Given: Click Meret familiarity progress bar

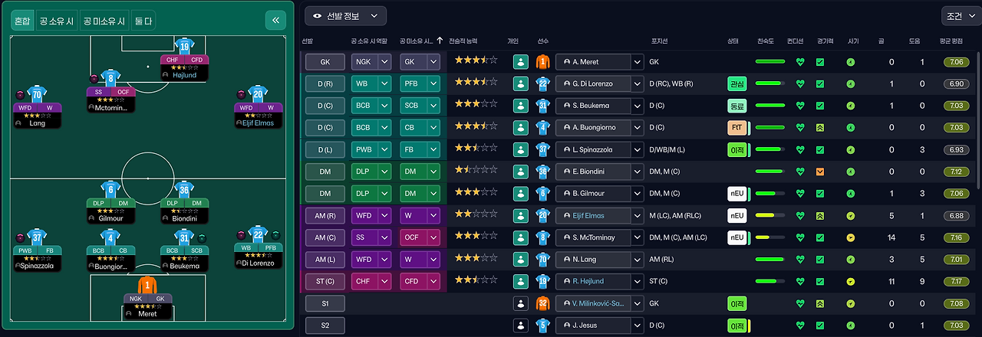Looking at the screenshot, I should 769,62.
